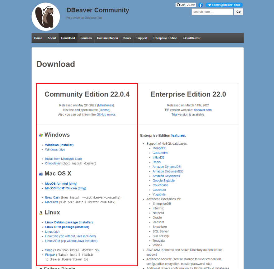Open the Enterprise Edition features link
Image resolution: width=274 pixels, height=269 pixels.
[x=178, y=136]
